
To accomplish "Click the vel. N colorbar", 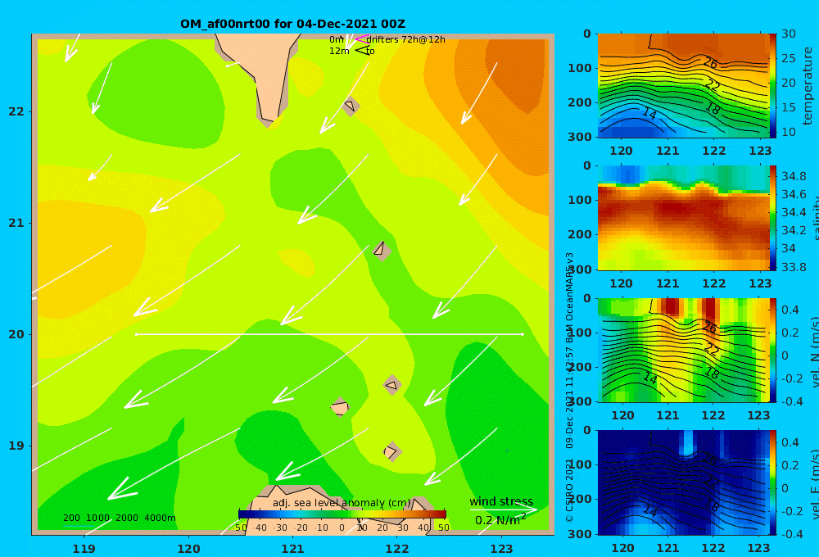I will tap(772, 350).
